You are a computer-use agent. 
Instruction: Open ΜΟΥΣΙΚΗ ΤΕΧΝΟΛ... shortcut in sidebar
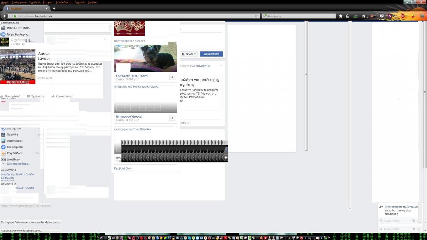click(x=17, y=28)
